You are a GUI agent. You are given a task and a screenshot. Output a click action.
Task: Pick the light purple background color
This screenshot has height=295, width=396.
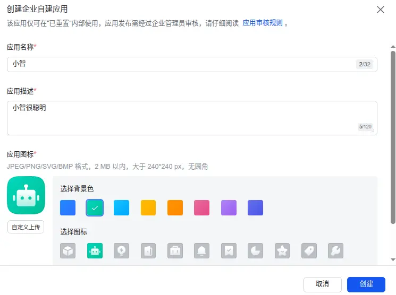coord(229,208)
